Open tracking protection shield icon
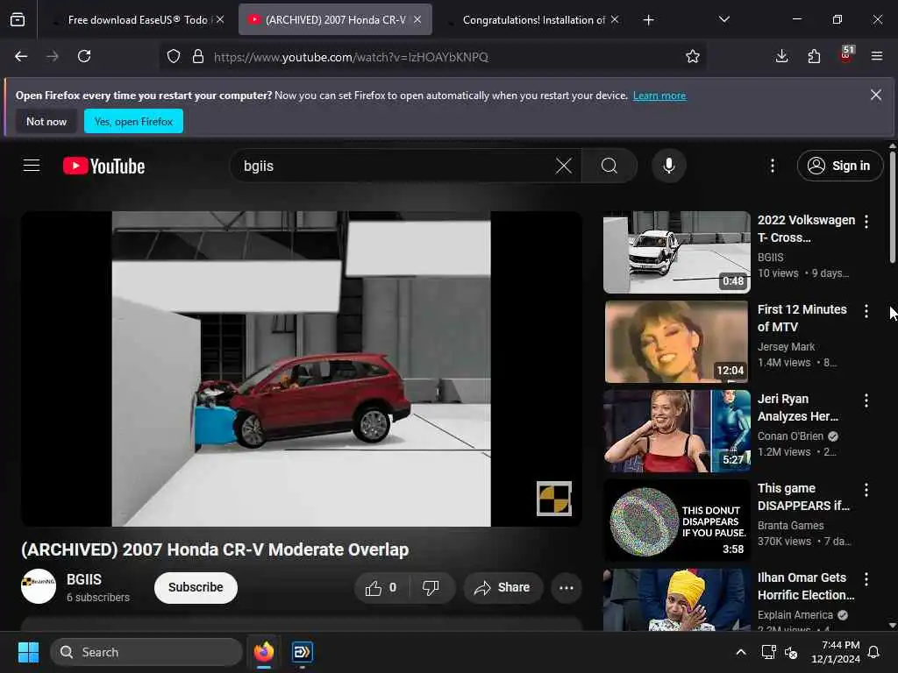The image size is (898, 673). click(x=174, y=57)
